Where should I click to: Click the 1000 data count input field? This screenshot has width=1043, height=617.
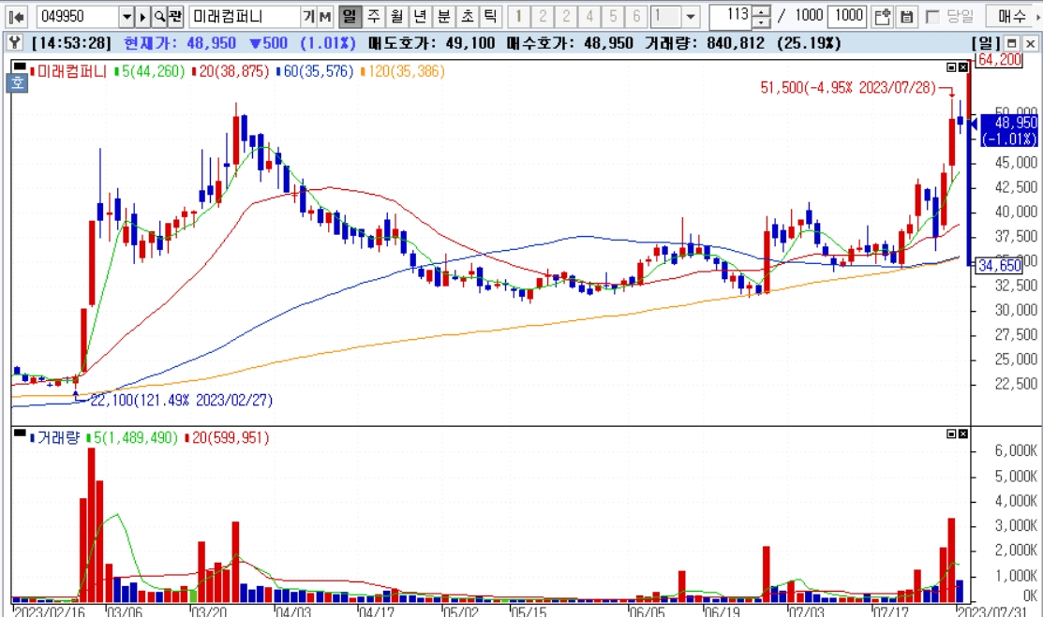847,17
